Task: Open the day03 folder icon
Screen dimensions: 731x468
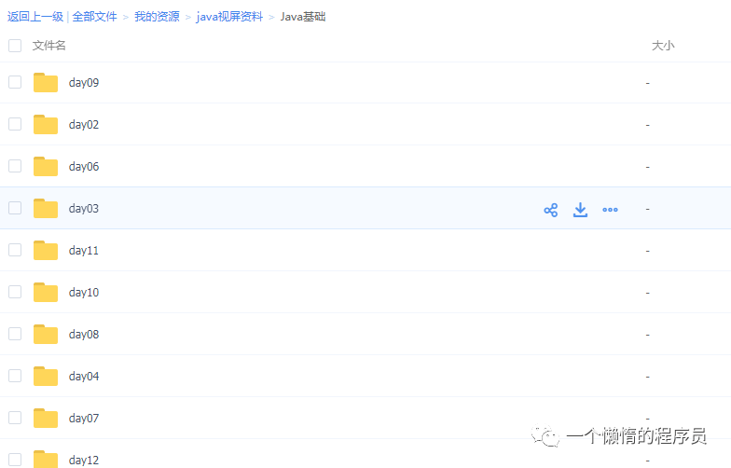Action: (45, 209)
